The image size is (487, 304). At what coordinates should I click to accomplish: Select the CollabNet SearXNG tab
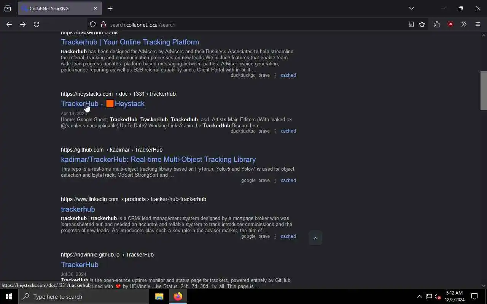pyautogui.click(x=60, y=8)
